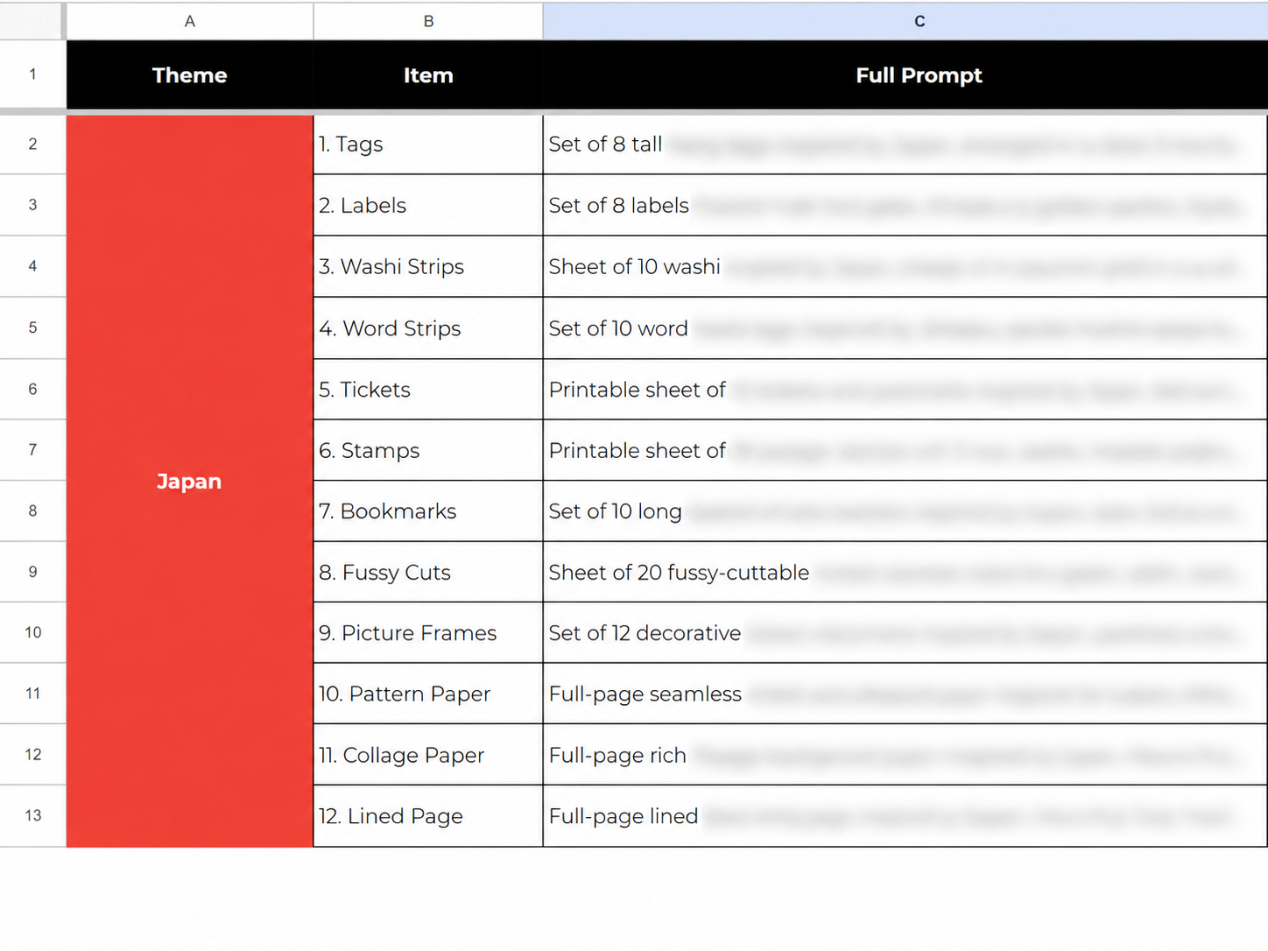Viewport: 1268px width, 951px height.
Task: Select the merged red 'Japan' cell
Action: pos(189,481)
